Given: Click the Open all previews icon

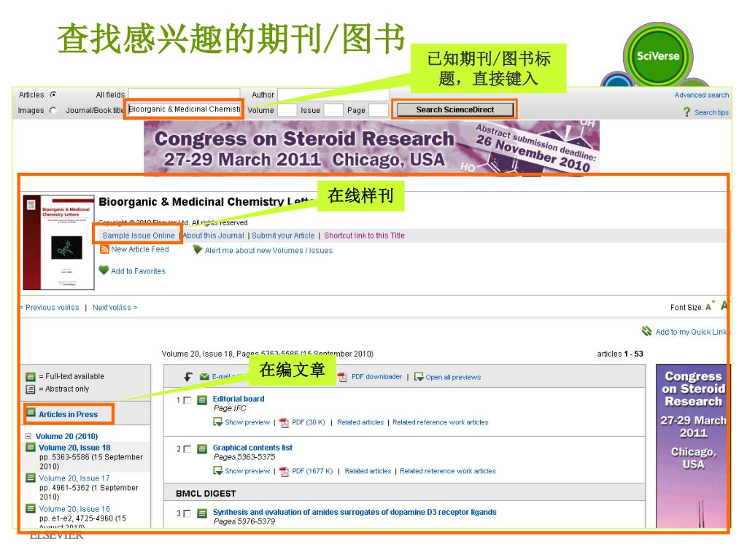Looking at the screenshot, I should (x=419, y=377).
